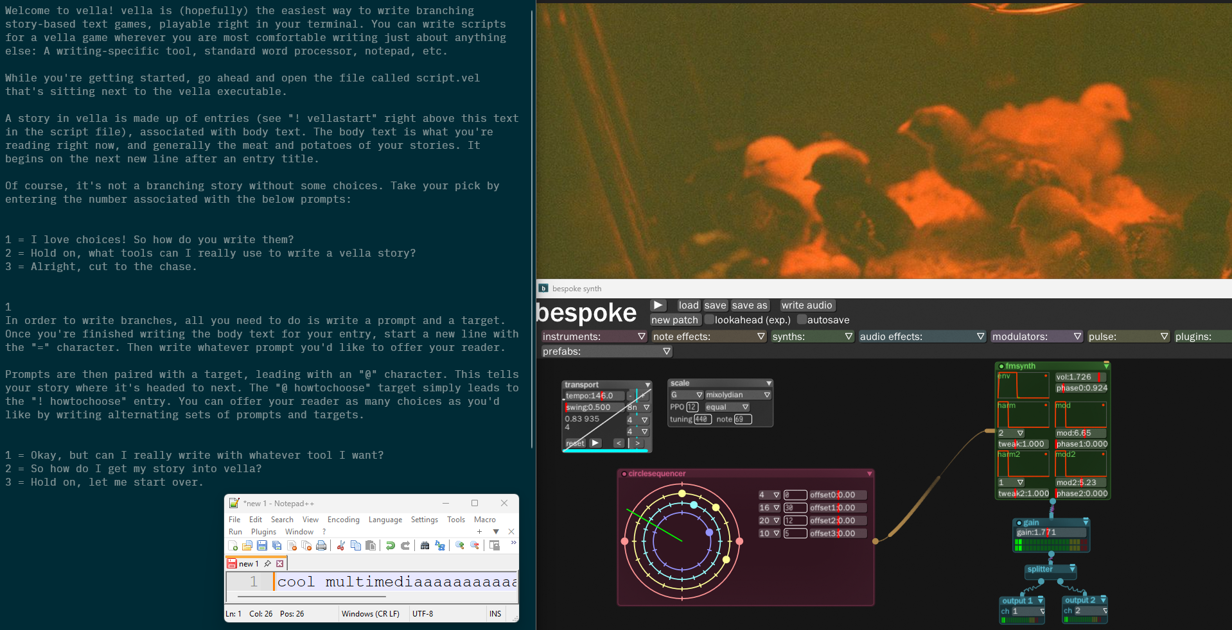The image size is (1232, 630).
Task: Click the Zoom Out magnifier icon in Notepad++
Action: point(475,545)
